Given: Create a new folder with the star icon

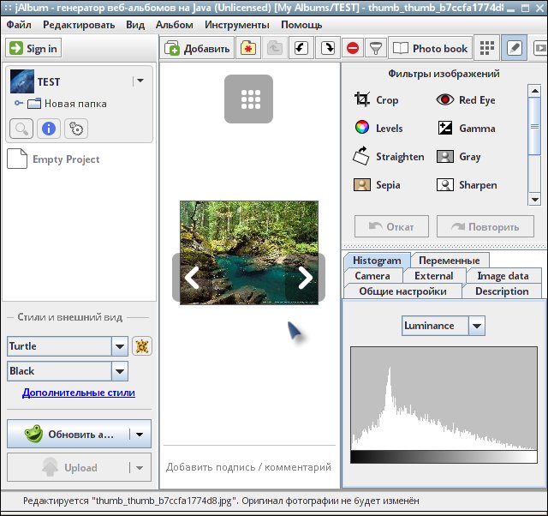Looking at the screenshot, I should (248, 48).
